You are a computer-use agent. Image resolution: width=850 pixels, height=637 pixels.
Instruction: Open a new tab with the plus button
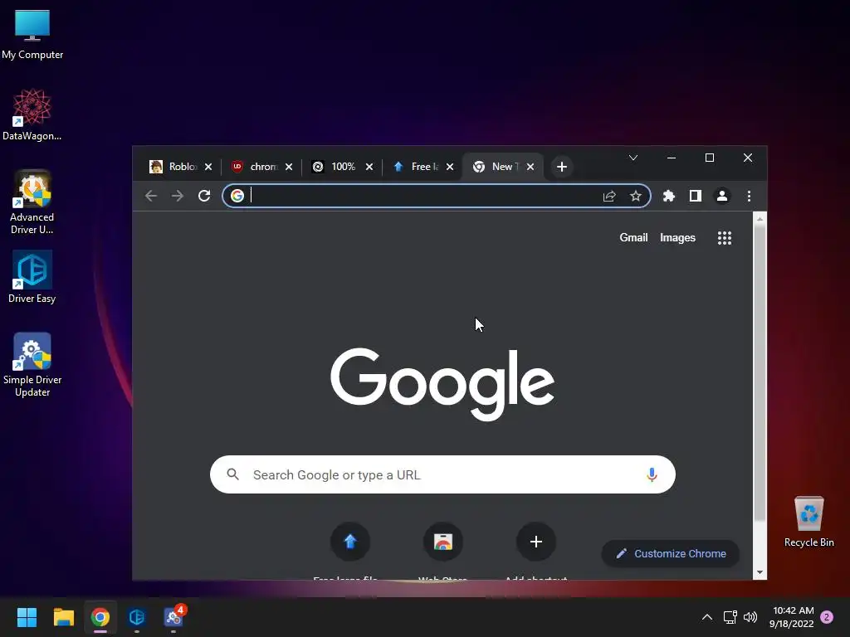[x=562, y=167]
